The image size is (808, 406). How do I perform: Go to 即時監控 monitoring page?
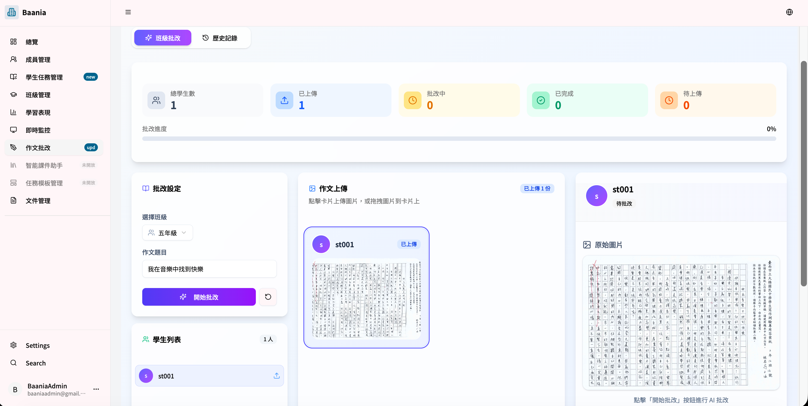pyautogui.click(x=38, y=130)
